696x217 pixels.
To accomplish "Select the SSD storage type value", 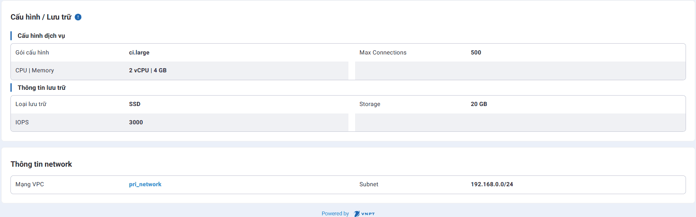I will [x=134, y=104].
